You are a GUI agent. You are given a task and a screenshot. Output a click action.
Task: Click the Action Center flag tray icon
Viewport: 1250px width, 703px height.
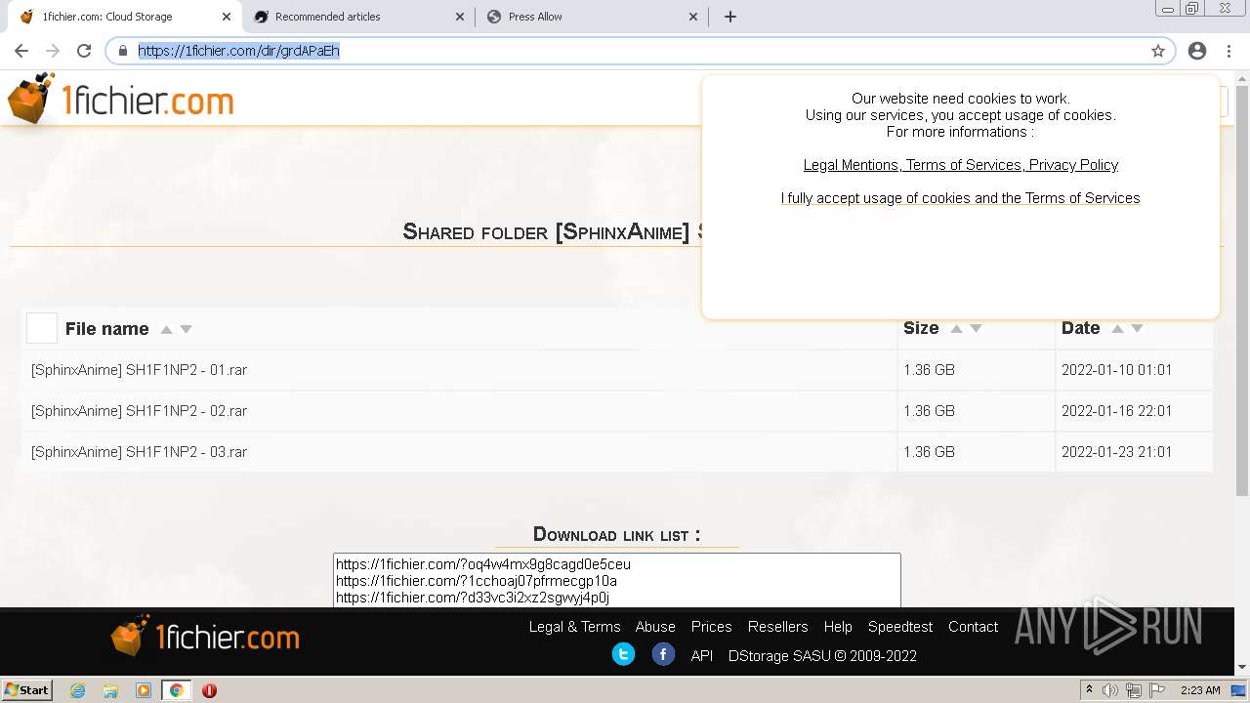click(x=1156, y=690)
